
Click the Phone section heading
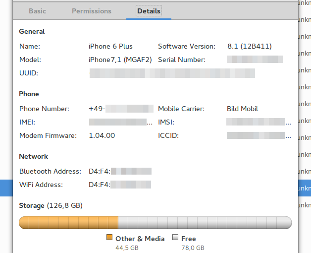[29, 94]
